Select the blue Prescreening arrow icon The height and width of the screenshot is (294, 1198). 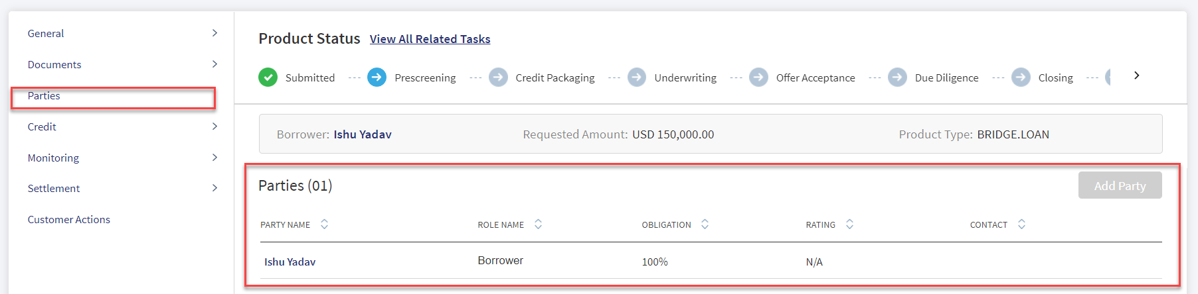click(377, 77)
